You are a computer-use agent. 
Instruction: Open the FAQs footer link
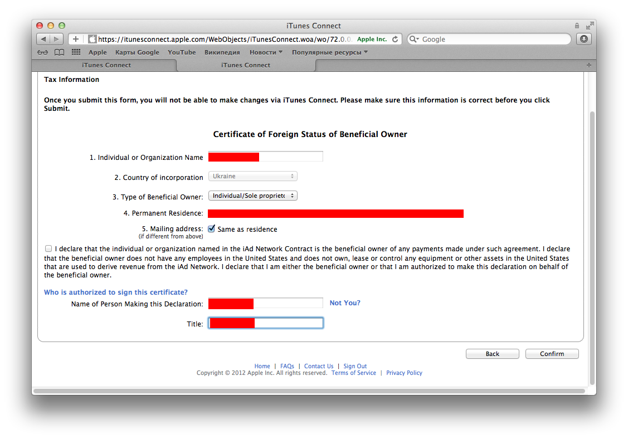pyautogui.click(x=287, y=366)
